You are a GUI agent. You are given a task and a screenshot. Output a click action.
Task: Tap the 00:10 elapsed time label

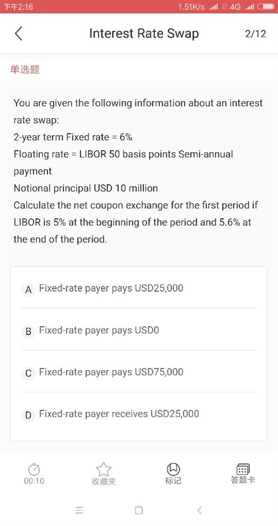34,481
